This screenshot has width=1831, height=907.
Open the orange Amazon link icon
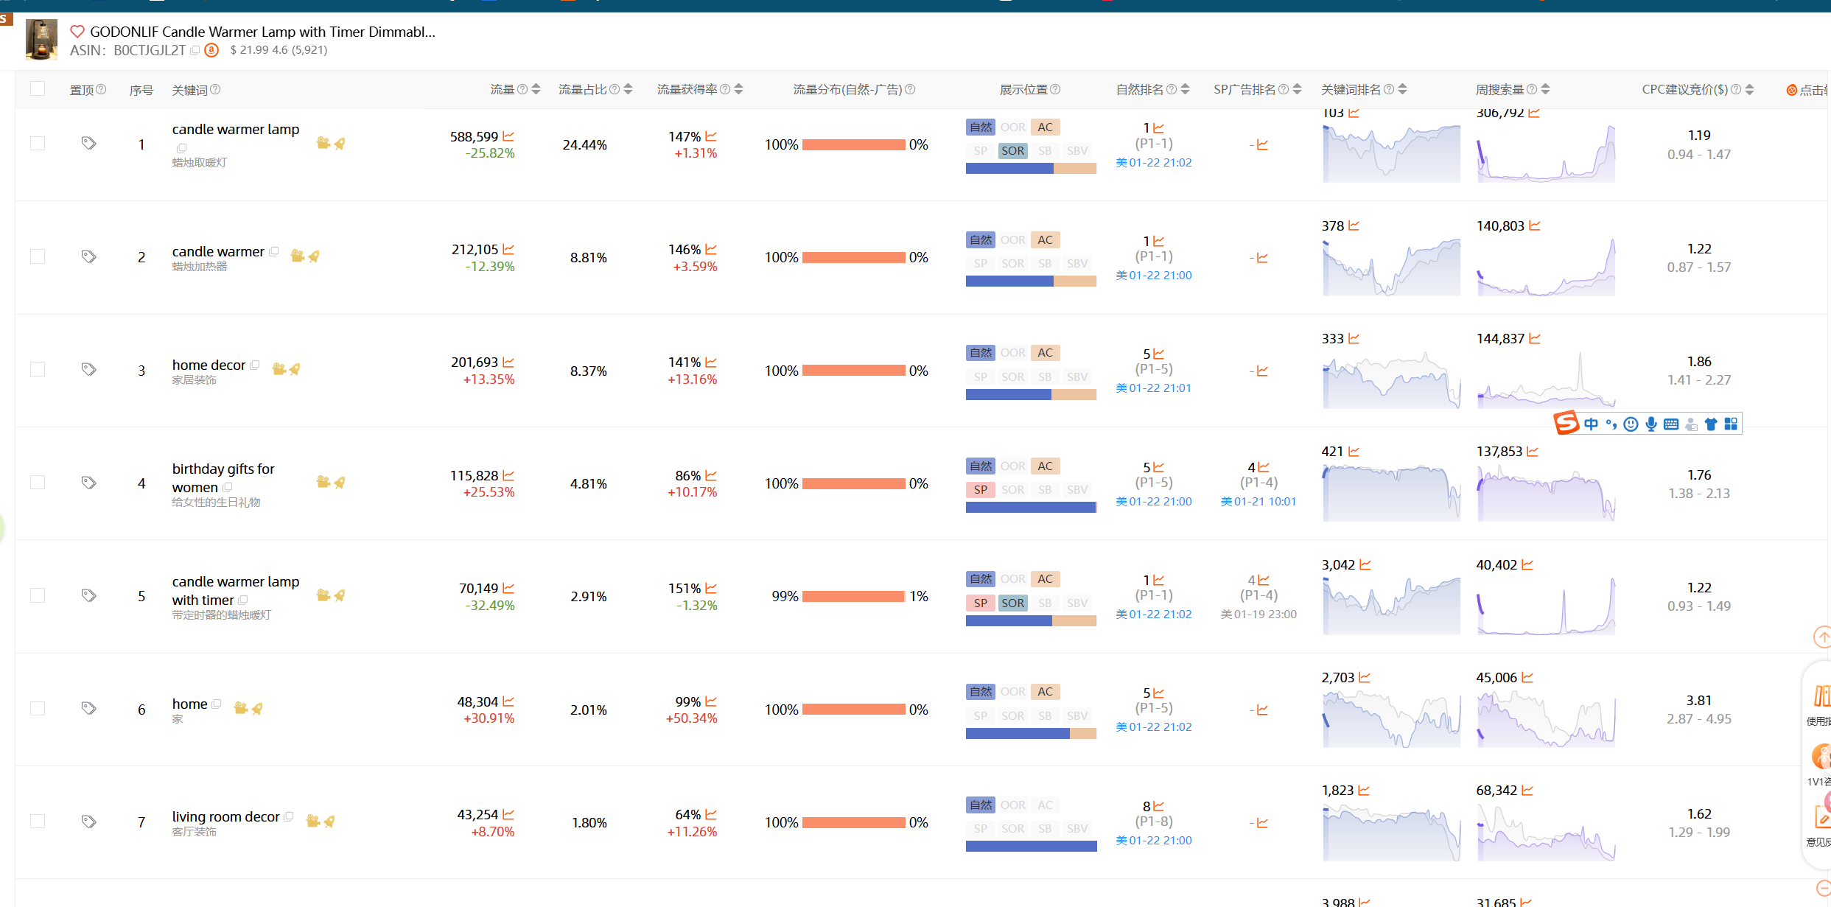click(x=211, y=50)
